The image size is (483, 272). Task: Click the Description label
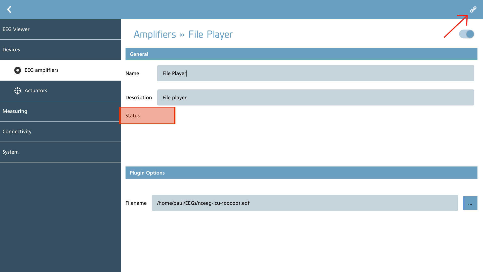coord(139,97)
